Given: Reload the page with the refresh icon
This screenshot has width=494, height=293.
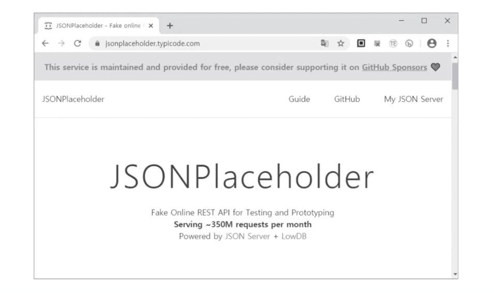Looking at the screenshot, I should pyautogui.click(x=78, y=43).
